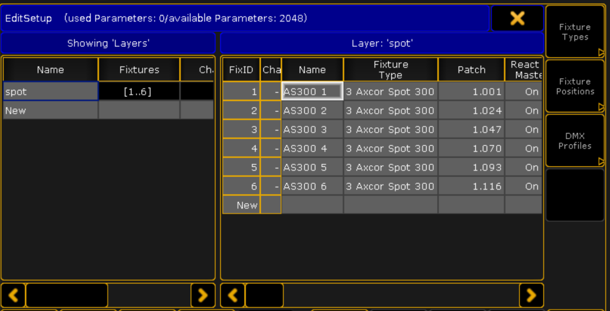This screenshot has width=610, height=311.
Task: Open the Fixture Positions menu
Action: pos(575,86)
